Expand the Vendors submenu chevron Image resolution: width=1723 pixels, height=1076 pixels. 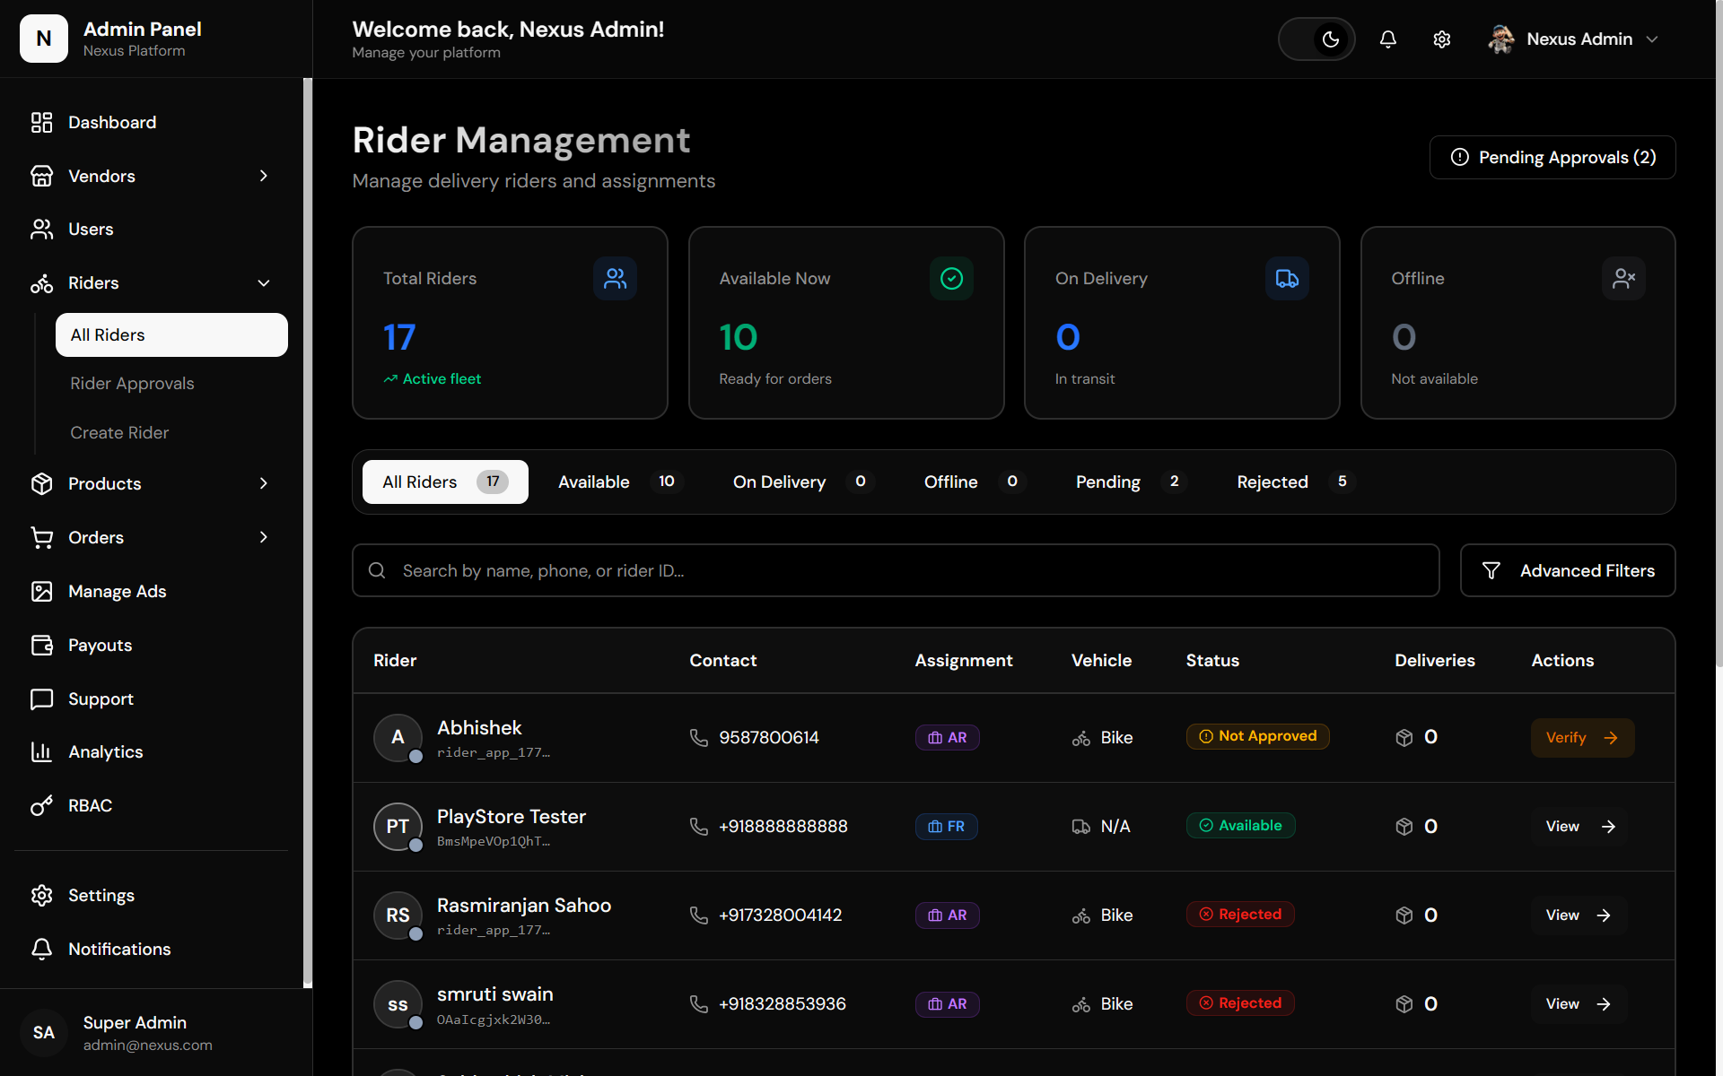(x=264, y=176)
